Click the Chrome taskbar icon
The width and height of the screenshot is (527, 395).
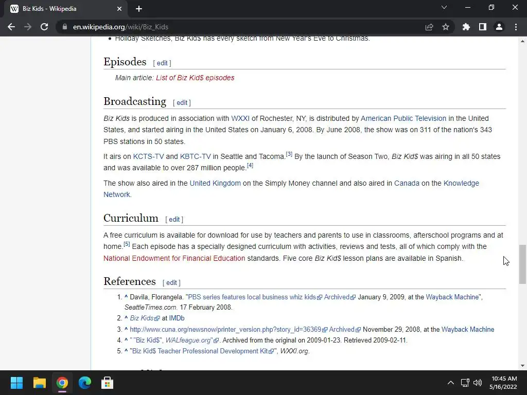[x=62, y=383]
